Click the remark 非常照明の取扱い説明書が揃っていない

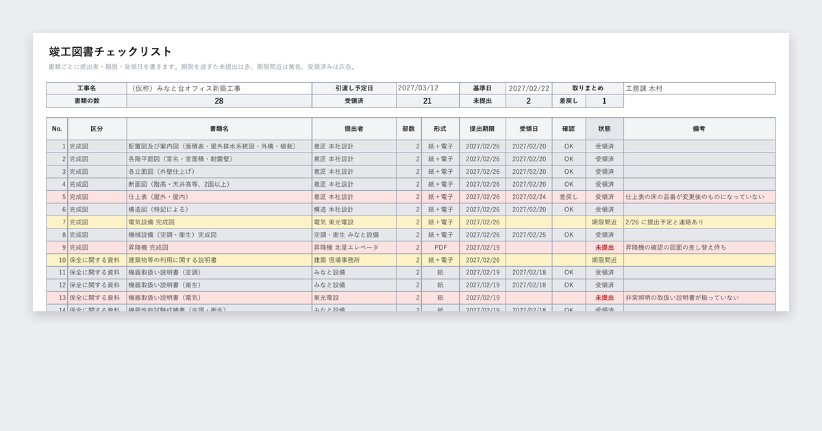coord(699,298)
